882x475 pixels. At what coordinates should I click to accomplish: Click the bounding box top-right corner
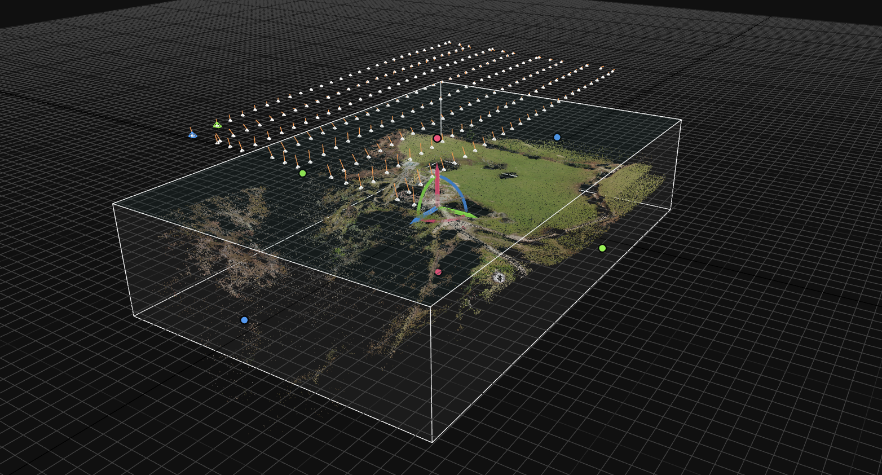point(681,120)
